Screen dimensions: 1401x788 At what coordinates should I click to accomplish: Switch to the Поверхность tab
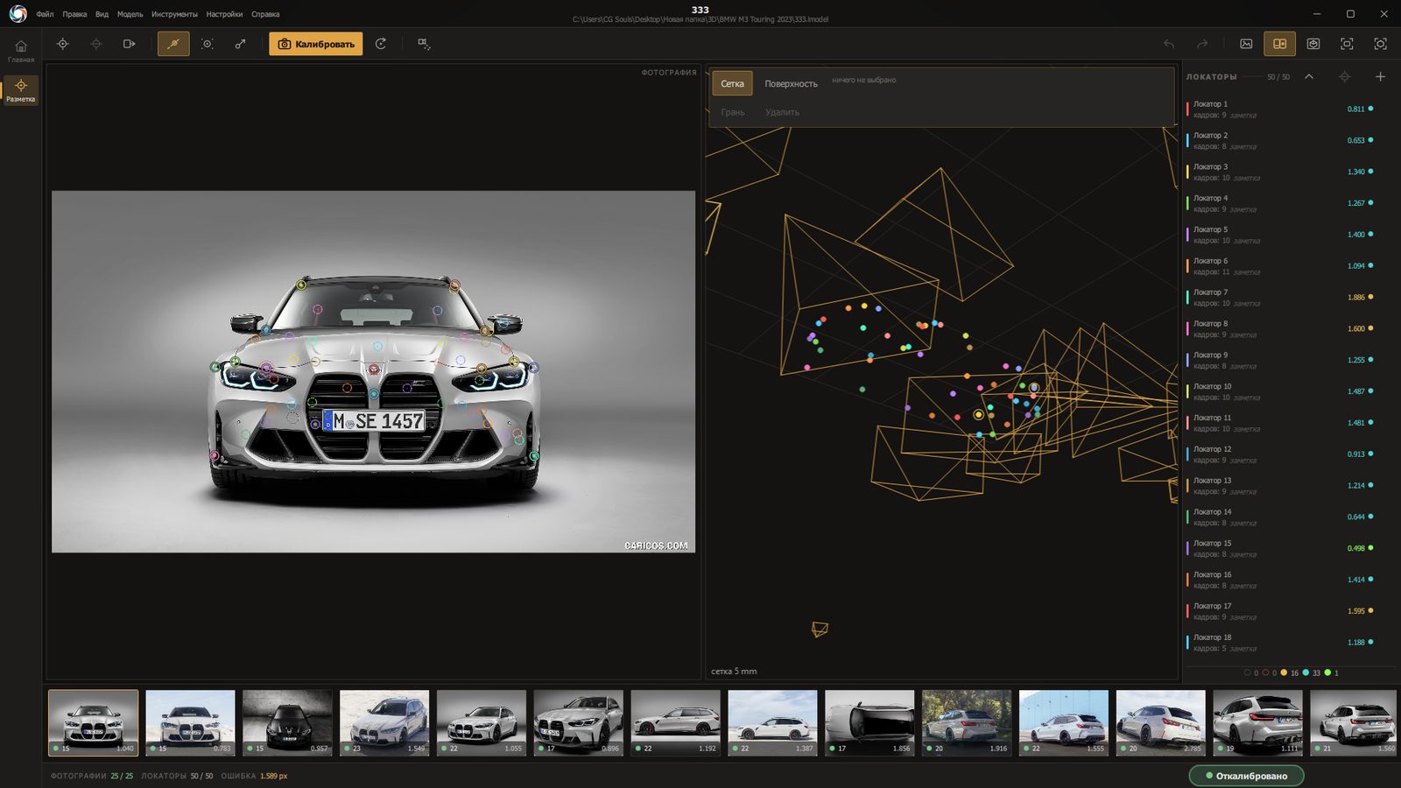791,84
